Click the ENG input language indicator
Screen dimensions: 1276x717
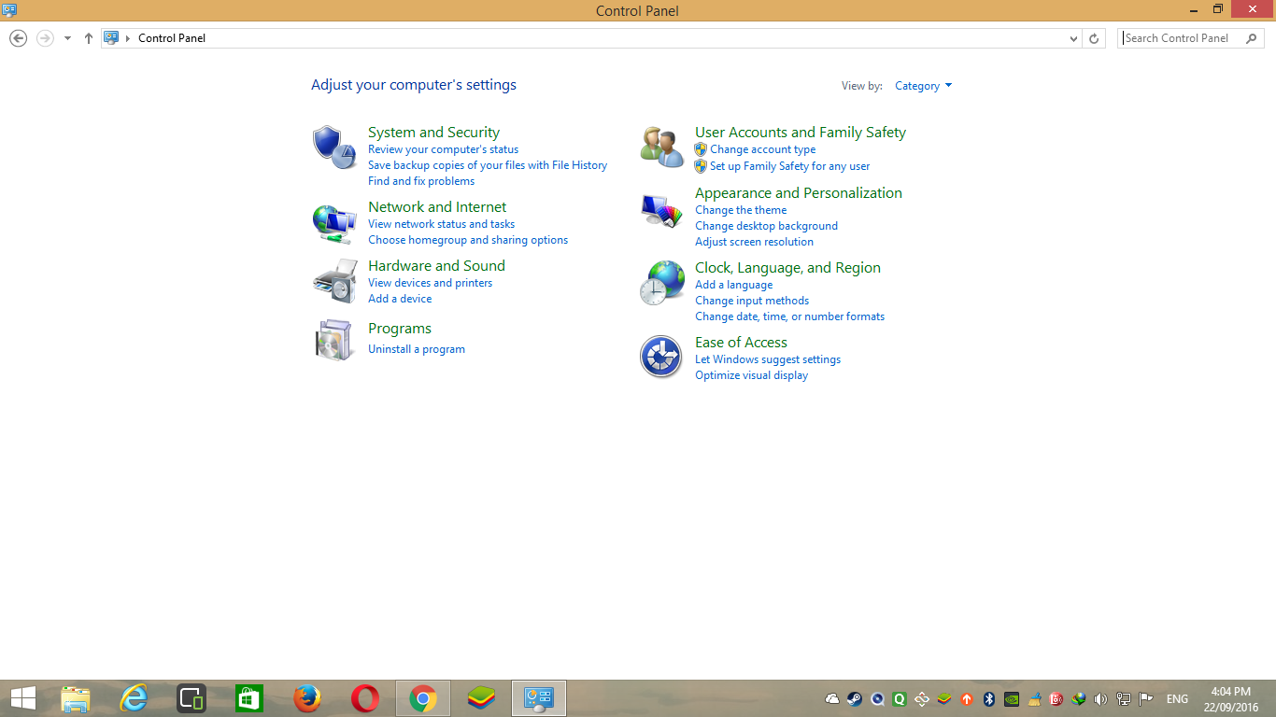1177,698
